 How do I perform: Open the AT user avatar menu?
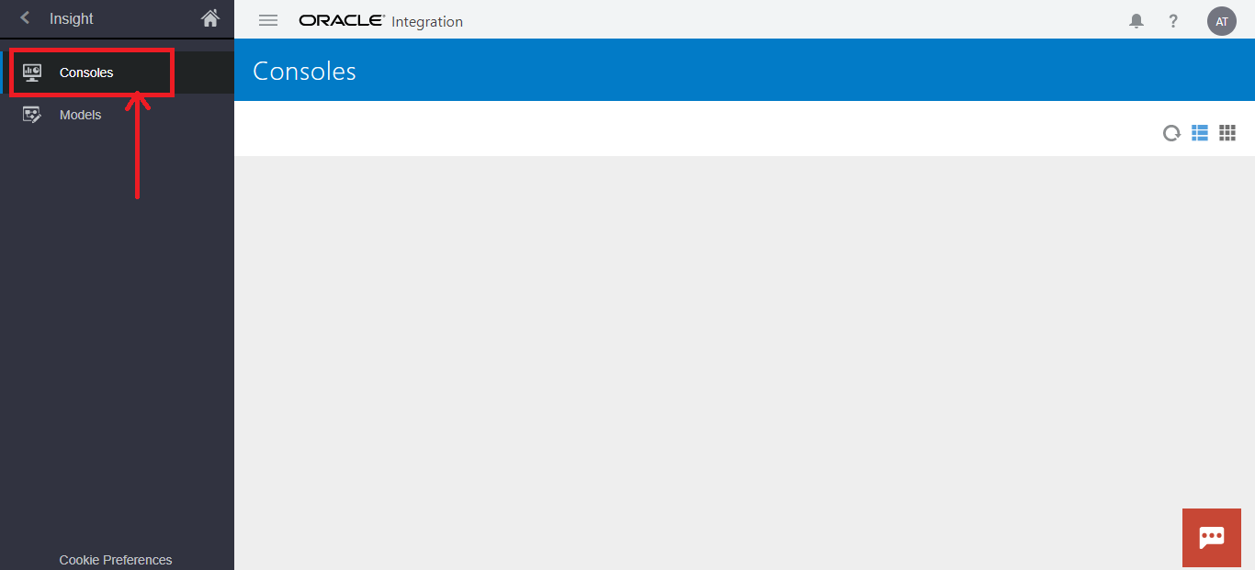pyautogui.click(x=1221, y=21)
